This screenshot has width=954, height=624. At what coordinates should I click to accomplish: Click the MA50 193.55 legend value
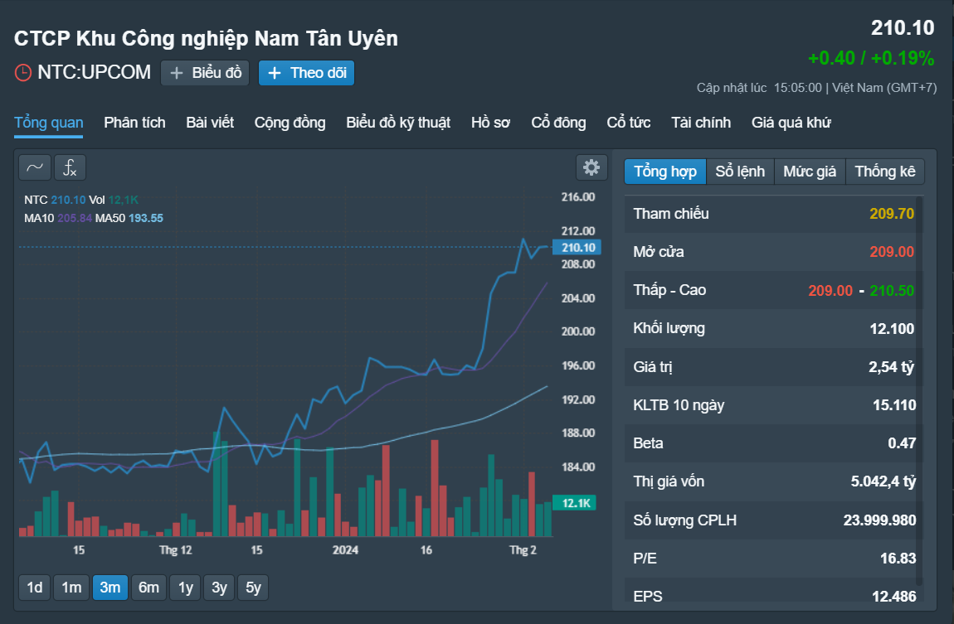click(145, 218)
